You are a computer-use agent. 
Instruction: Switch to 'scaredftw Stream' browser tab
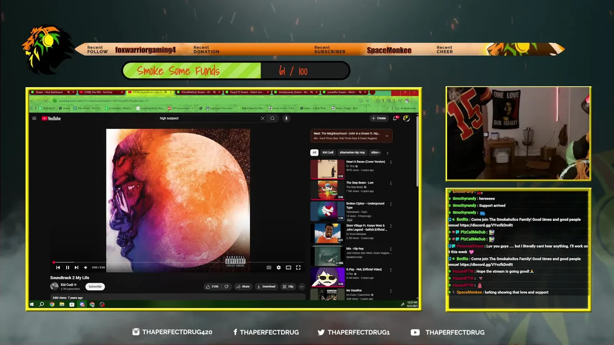(344, 92)
